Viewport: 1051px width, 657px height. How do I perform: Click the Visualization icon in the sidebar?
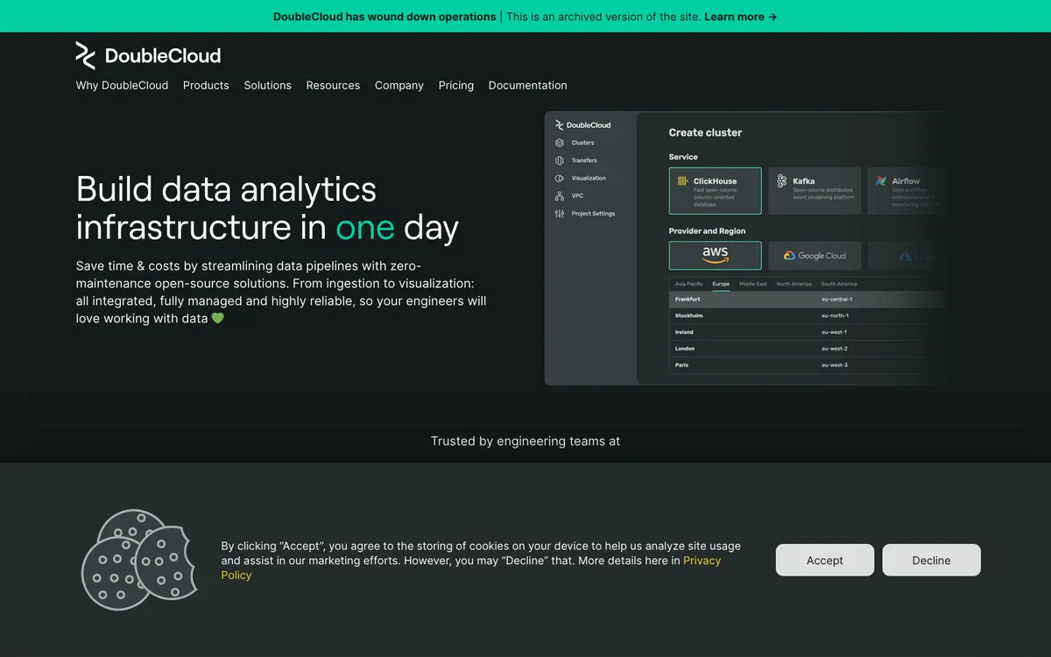tap(560, 178)
